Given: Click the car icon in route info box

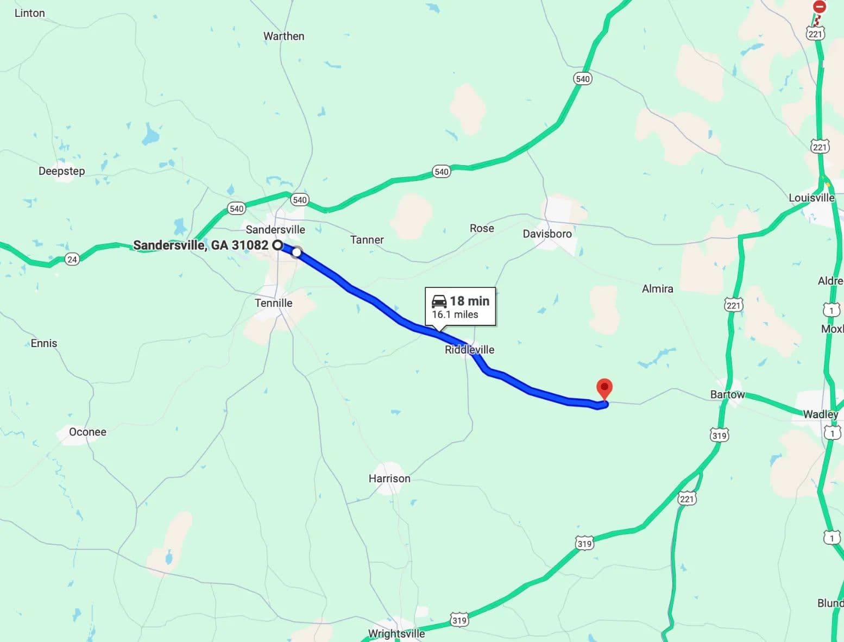Looking at the screenshot, I should click(439, 301).
